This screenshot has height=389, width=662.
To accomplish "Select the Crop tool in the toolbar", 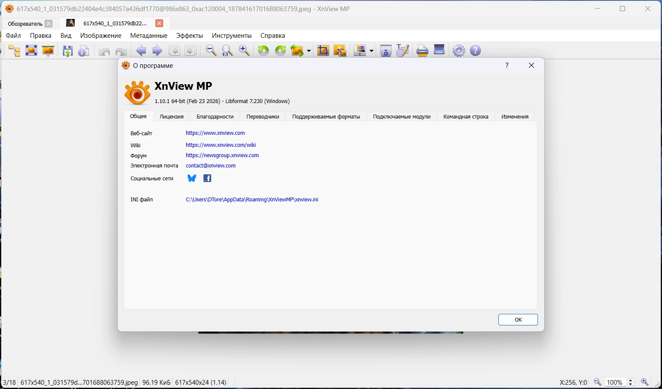I will [323, 51].
